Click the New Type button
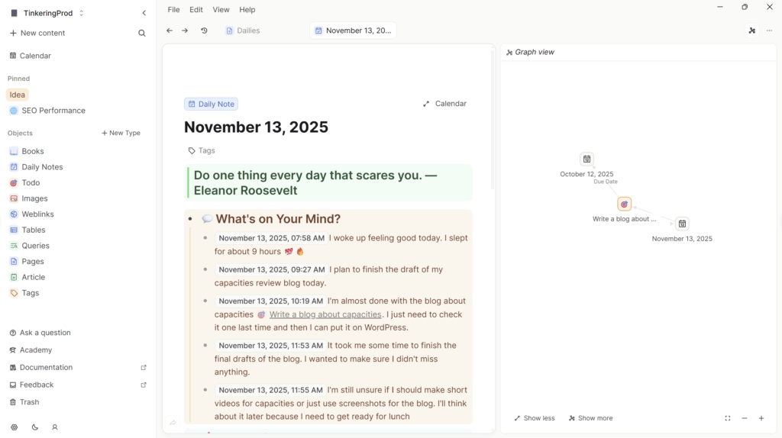 tap(121, 133)
